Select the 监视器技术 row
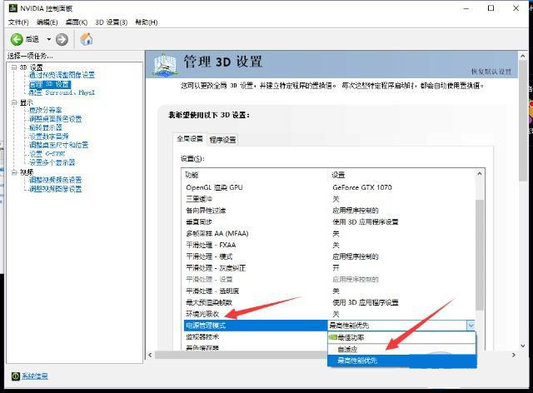The image size is (533, 393). pyautogui.click(x=256, y=337)
